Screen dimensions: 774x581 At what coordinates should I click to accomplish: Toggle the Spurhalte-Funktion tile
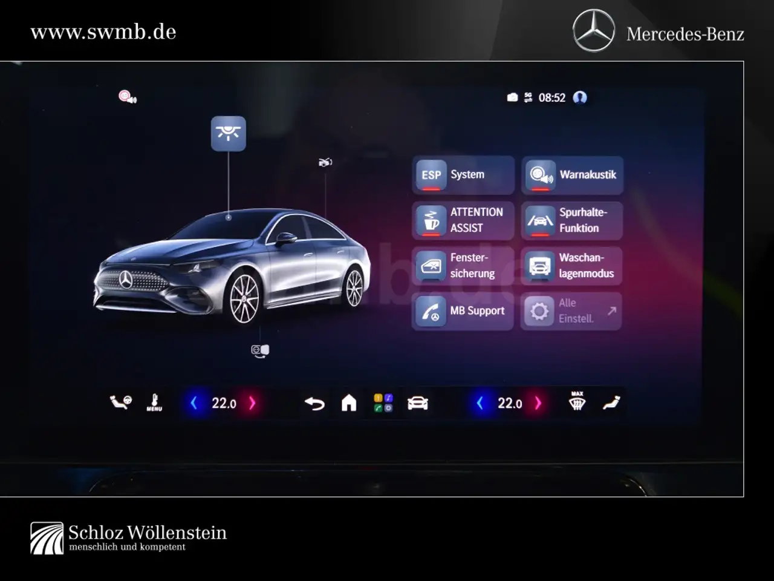572,220
